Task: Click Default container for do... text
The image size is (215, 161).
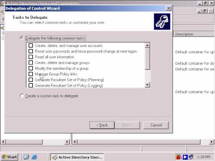Action: coord(195,64)
